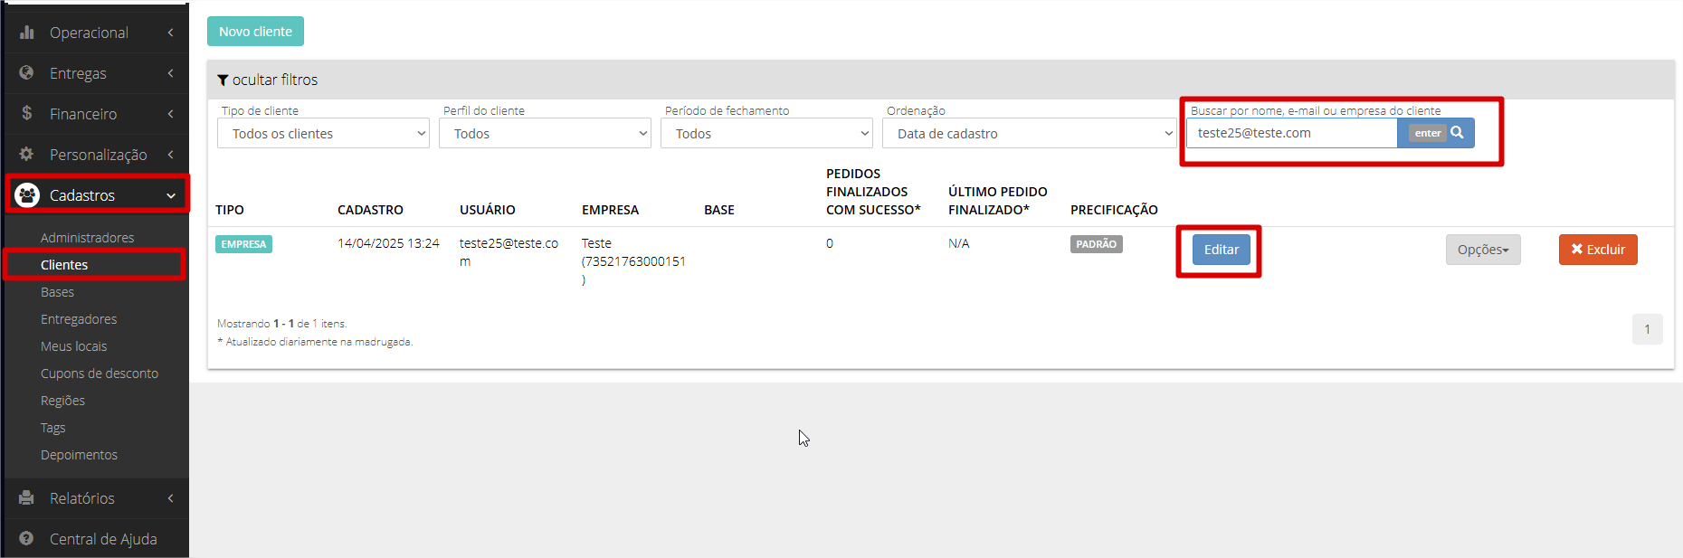The width and height of the screenshot is (1683, 558).
Task: Expand the Financeiro menu chevron
Action: click(x=170, y=114)
